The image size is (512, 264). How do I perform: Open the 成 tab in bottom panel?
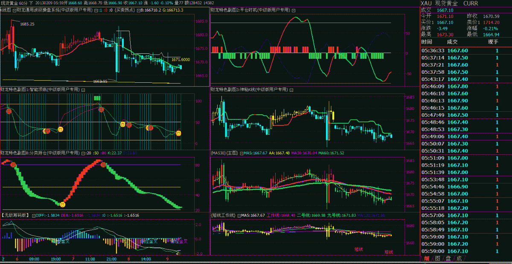(459, 258)
